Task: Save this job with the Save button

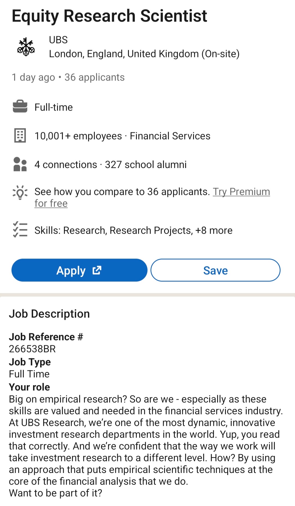Action: [215, 270]
